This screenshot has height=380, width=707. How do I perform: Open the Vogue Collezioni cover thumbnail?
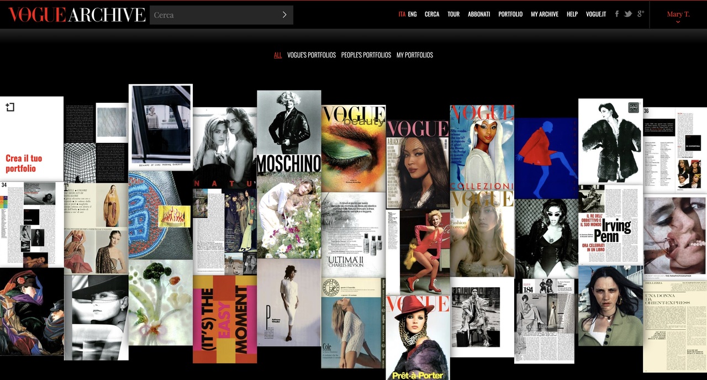tap(482, 147)
